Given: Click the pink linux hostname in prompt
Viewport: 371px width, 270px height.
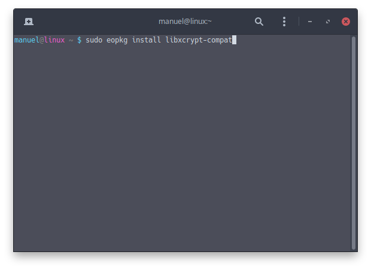Looking at the screenshot, I should pyautogui.click(x=54, y=40).
